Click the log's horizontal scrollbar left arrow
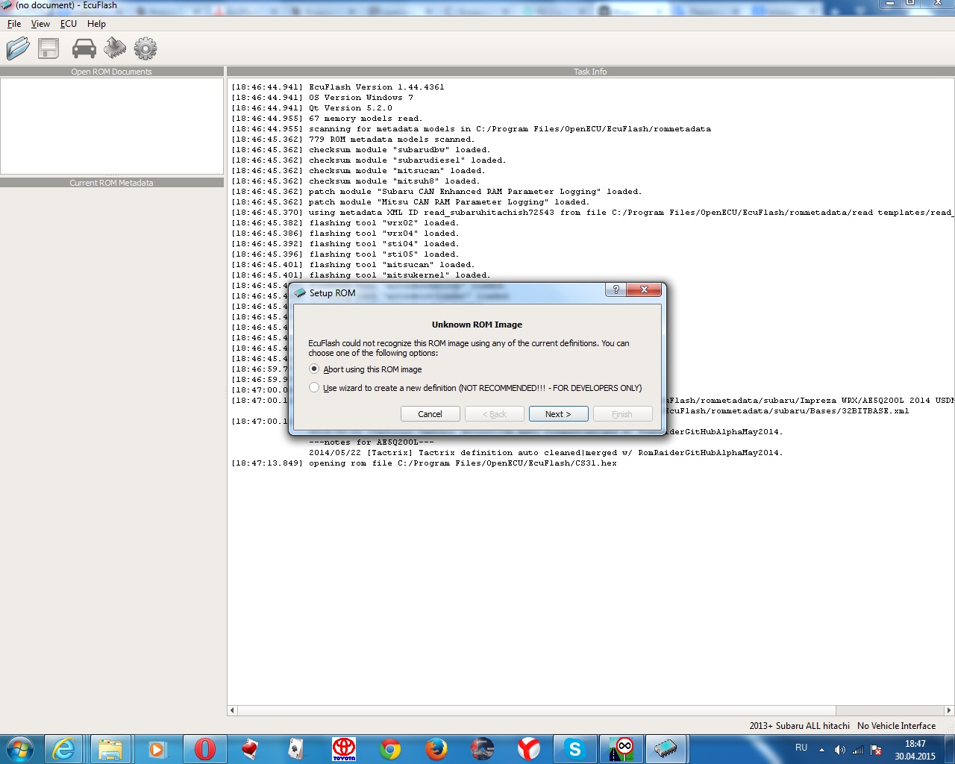Image resolution: width=955 pixels, height=764 pixels. point(233,710)
